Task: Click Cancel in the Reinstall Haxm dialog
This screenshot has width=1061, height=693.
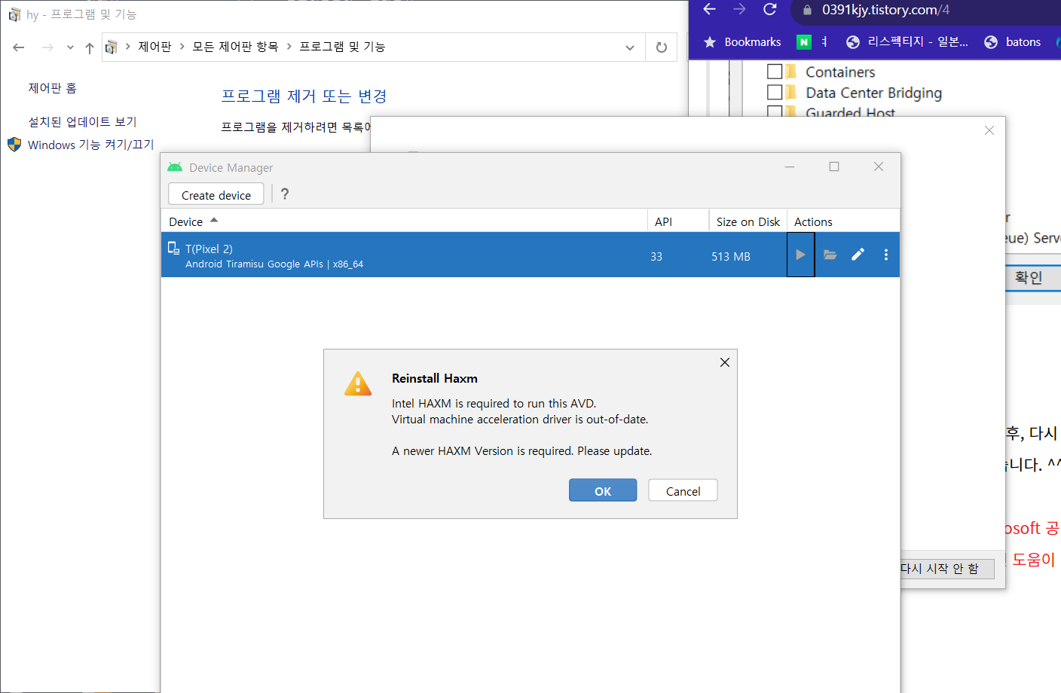Action: pos(683,490)
